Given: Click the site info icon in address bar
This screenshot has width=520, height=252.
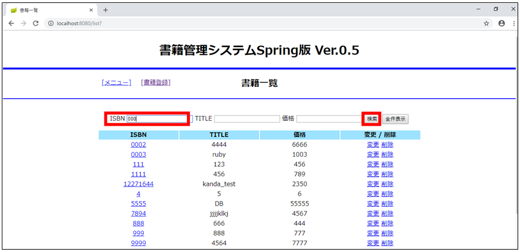Looking at the screenshot, I should (49, 23).
